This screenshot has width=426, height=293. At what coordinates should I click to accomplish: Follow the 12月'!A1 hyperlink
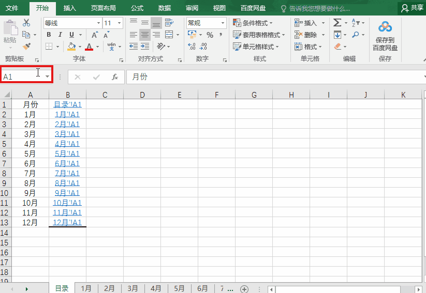(x=67, y=222)
